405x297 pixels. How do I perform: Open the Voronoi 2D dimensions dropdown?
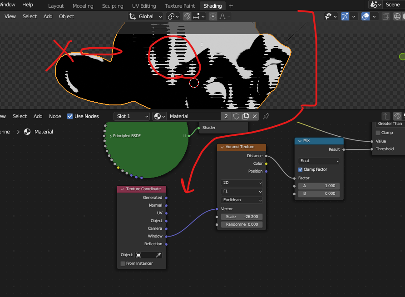pos(242,183)
